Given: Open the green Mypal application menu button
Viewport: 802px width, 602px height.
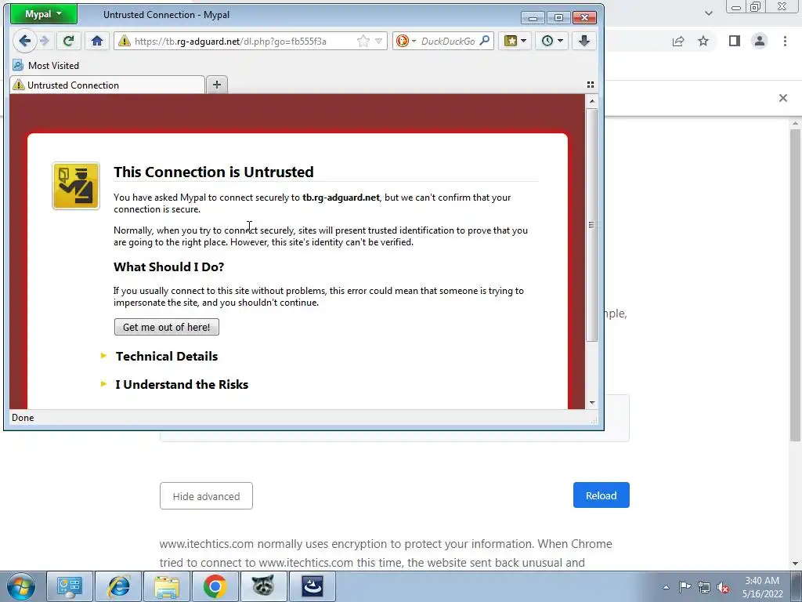Looking at the screenshot, I should pyautogui.click(x=44, y=14).
